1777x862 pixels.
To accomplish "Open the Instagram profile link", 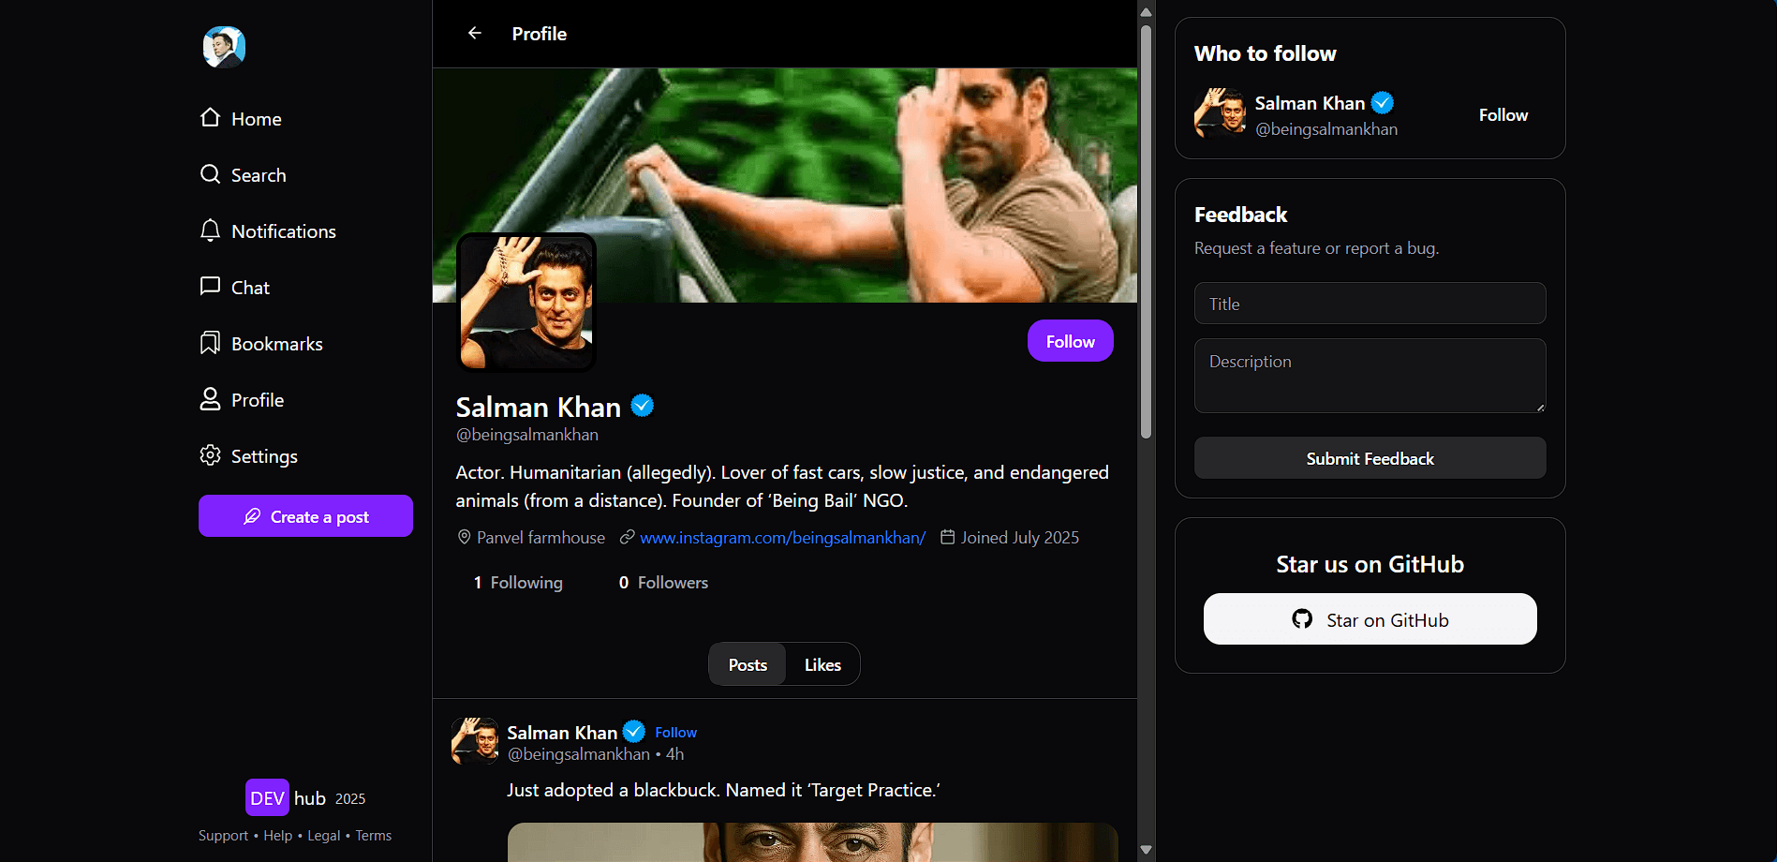I will (x=782, y=538).
